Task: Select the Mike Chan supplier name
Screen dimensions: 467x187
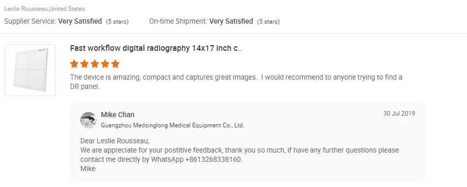Action: point(117,115)
